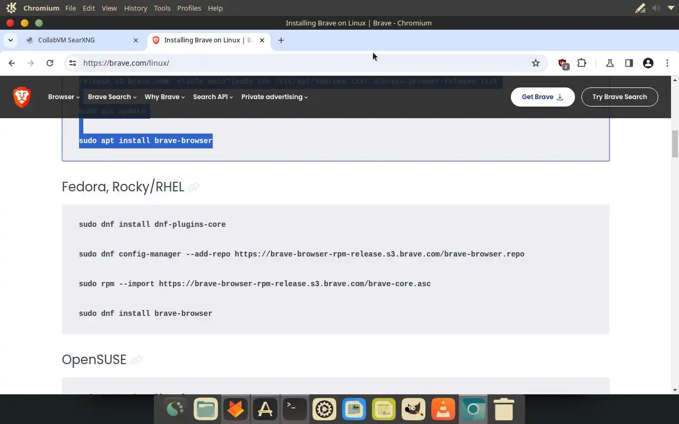This screenshot has height=424, width=679.
Task: Open the volume control in tray
Action: pyautogui.click(x=656, y=8)
